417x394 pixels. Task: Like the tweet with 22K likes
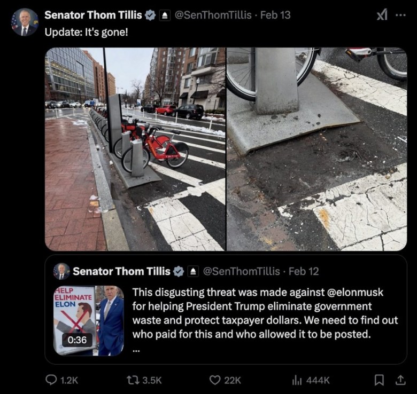point(214,380)
